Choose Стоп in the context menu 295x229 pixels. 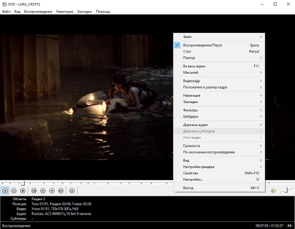click(219, 51)
